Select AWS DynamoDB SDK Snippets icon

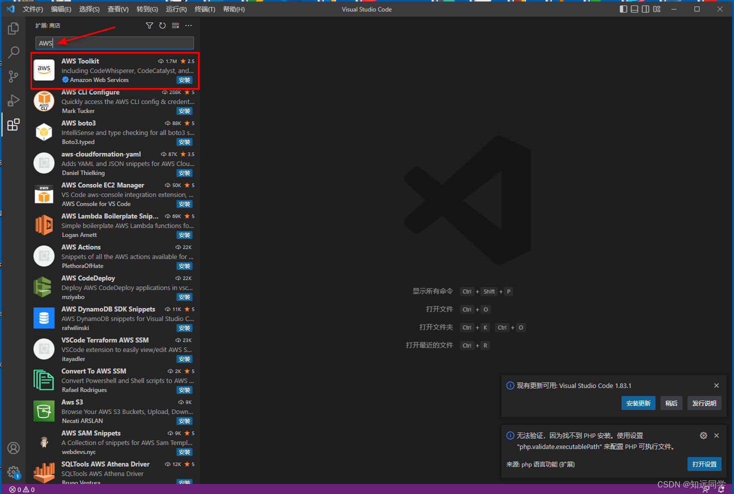click(x=44, y=318)
